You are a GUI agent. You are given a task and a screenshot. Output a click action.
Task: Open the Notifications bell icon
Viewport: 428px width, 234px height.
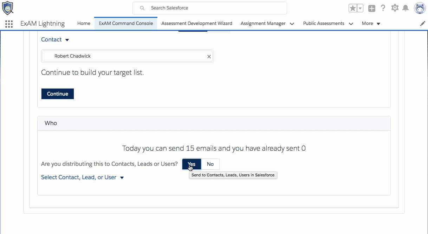click(x=406, y=8)
